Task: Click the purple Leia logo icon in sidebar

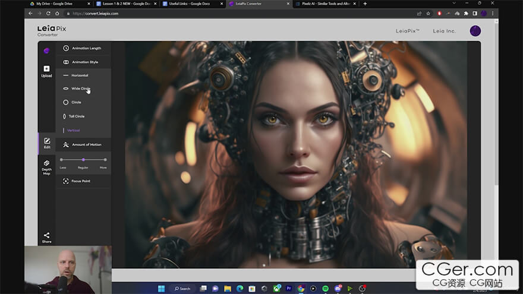Action: (46, 50)
